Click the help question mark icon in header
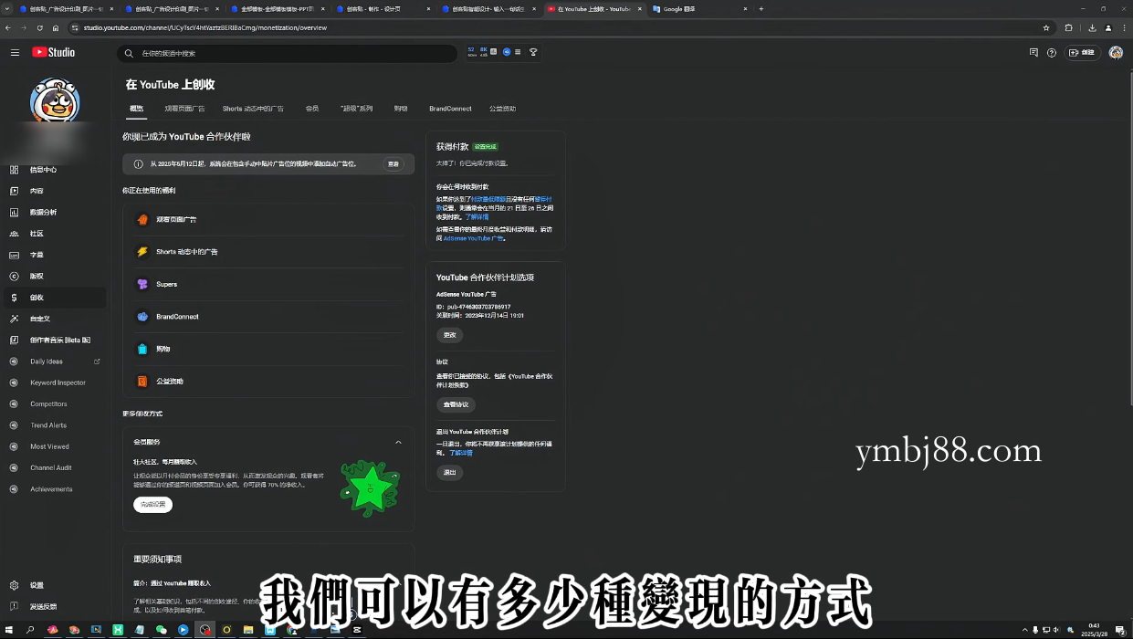1133x639 pixels. [x=1052, y=53]
